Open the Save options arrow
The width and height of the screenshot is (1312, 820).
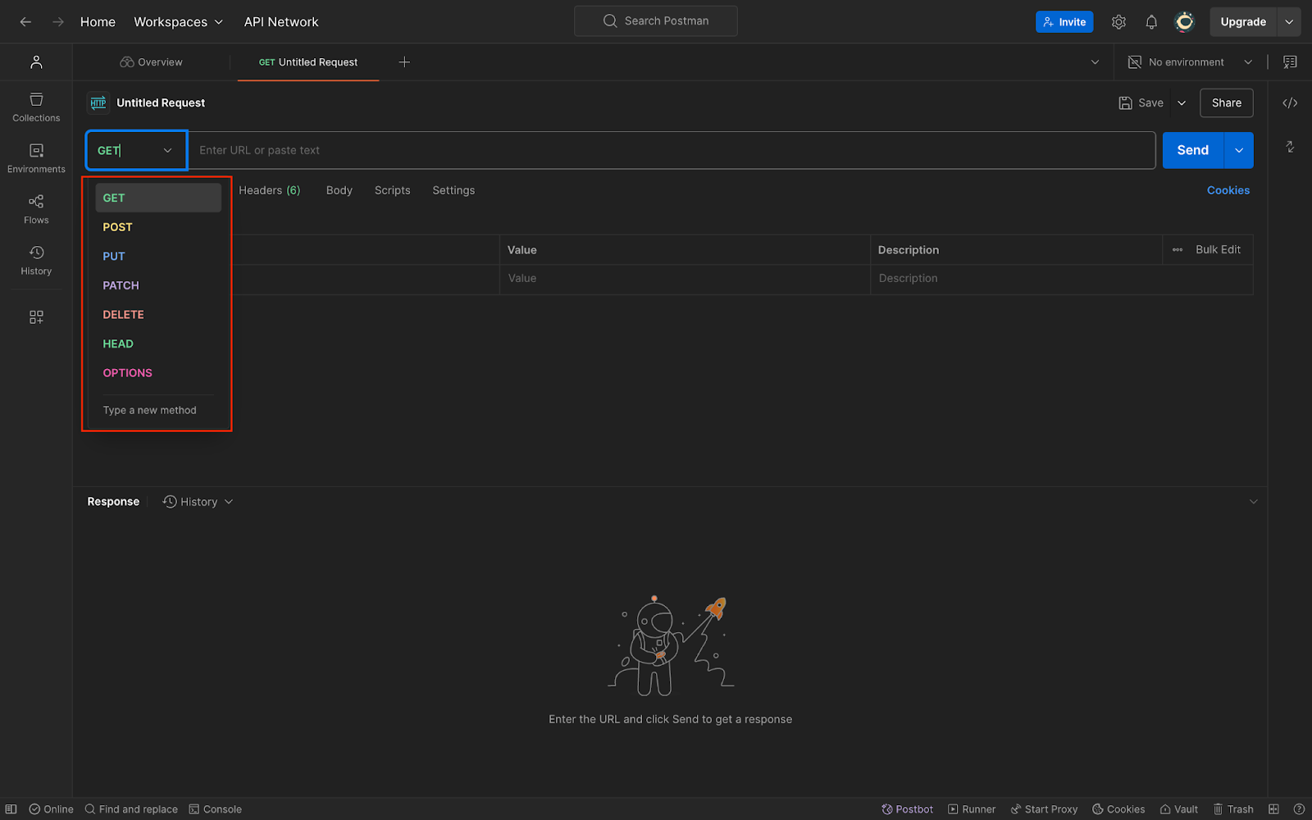1182,102
